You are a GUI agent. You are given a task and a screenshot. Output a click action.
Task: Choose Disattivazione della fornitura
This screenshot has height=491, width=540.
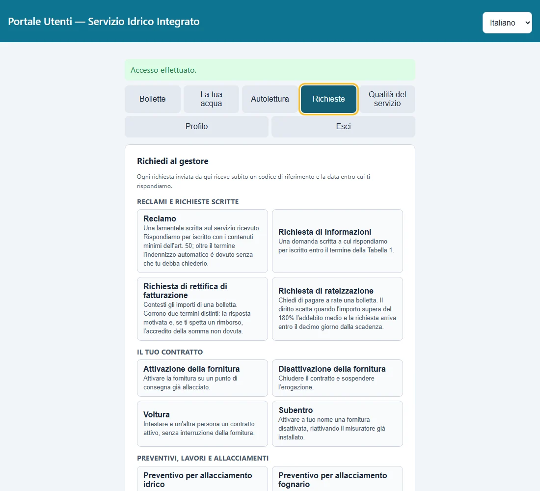pos(338,378)
